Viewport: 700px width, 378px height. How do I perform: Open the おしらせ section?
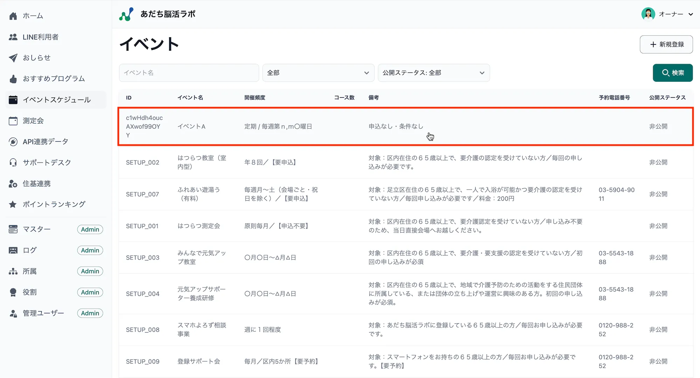click(x=37, y=58)
